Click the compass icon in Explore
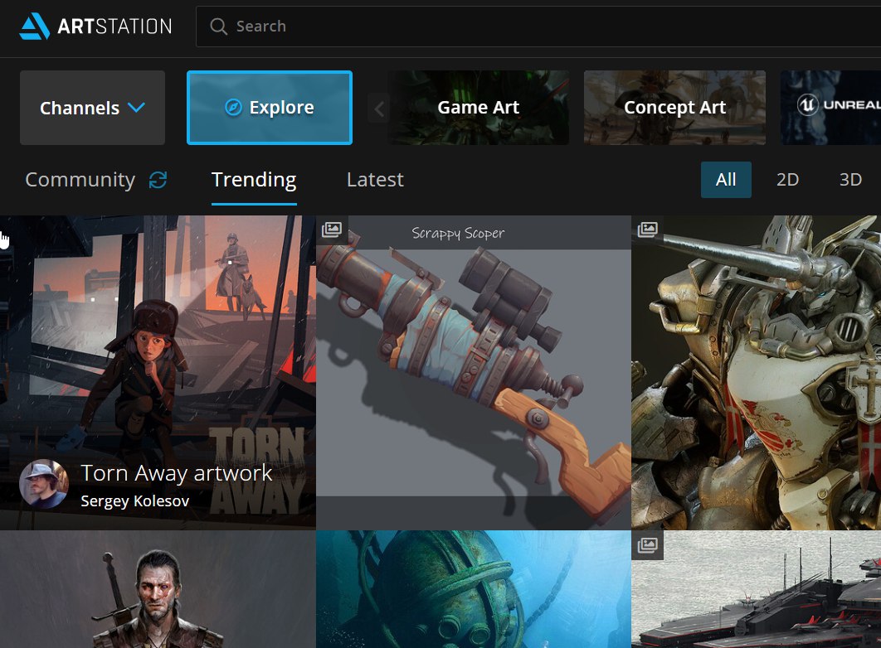Image resolution: width=881 pixels, height=648 pixels. tap(233, 107)
